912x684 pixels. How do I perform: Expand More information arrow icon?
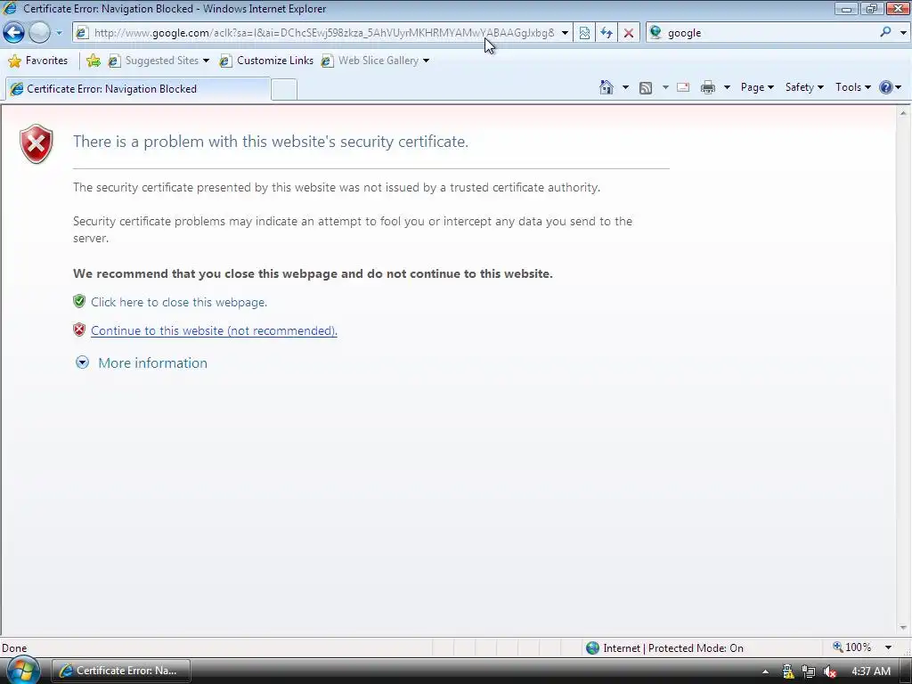click(x=83, y=363)
